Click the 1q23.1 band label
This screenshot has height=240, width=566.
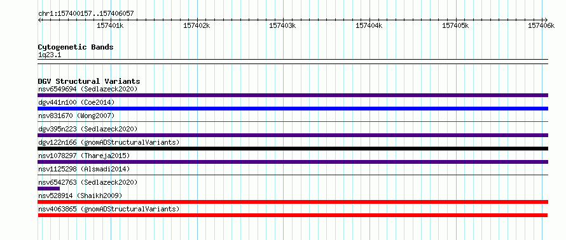click(x=50, y=55)
